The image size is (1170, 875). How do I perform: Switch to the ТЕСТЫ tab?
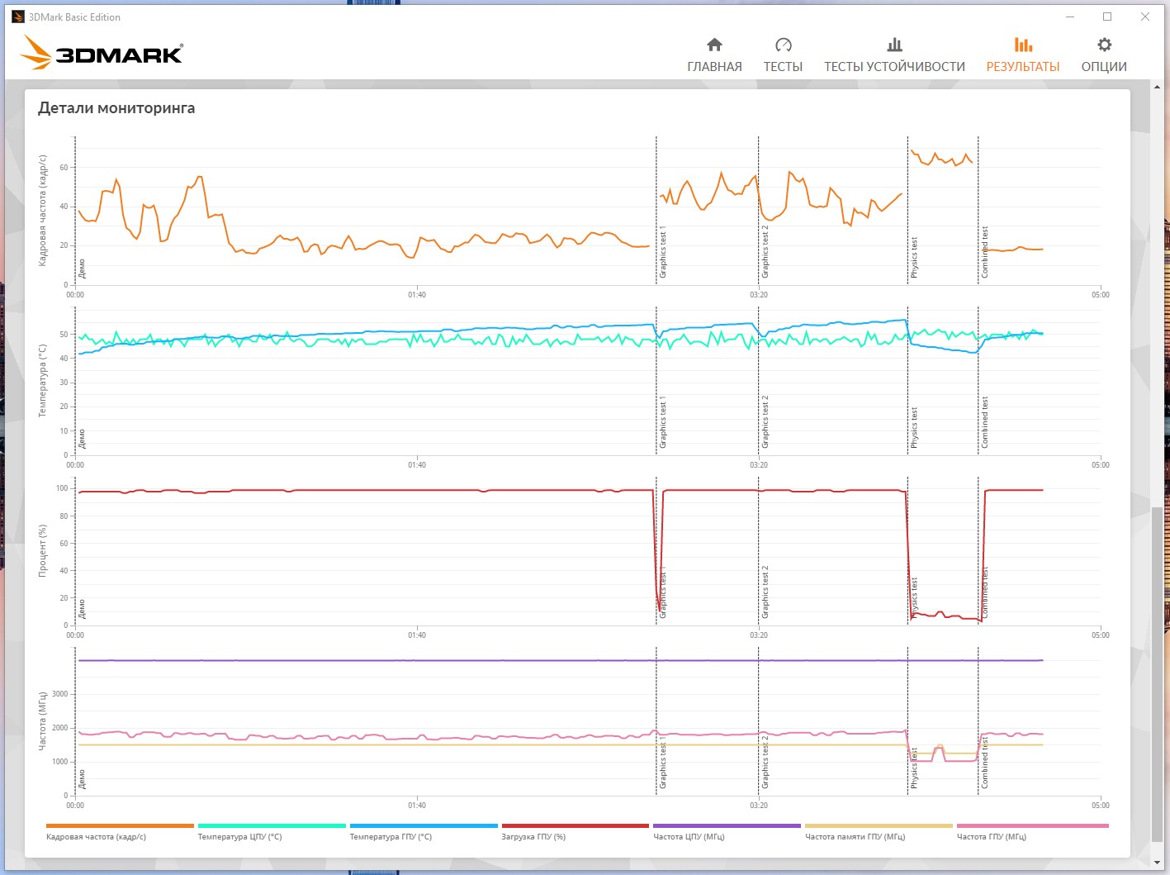pos(783,67)
